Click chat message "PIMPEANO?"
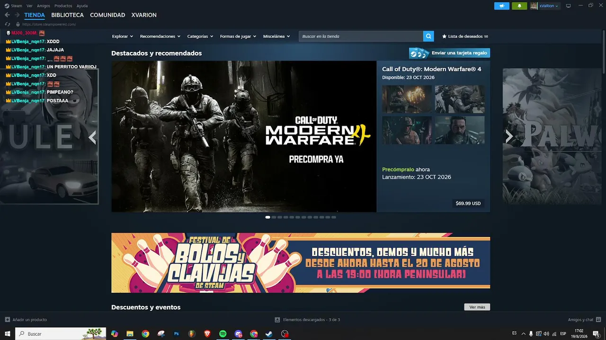The image size is (606, 340). (60, 92)
